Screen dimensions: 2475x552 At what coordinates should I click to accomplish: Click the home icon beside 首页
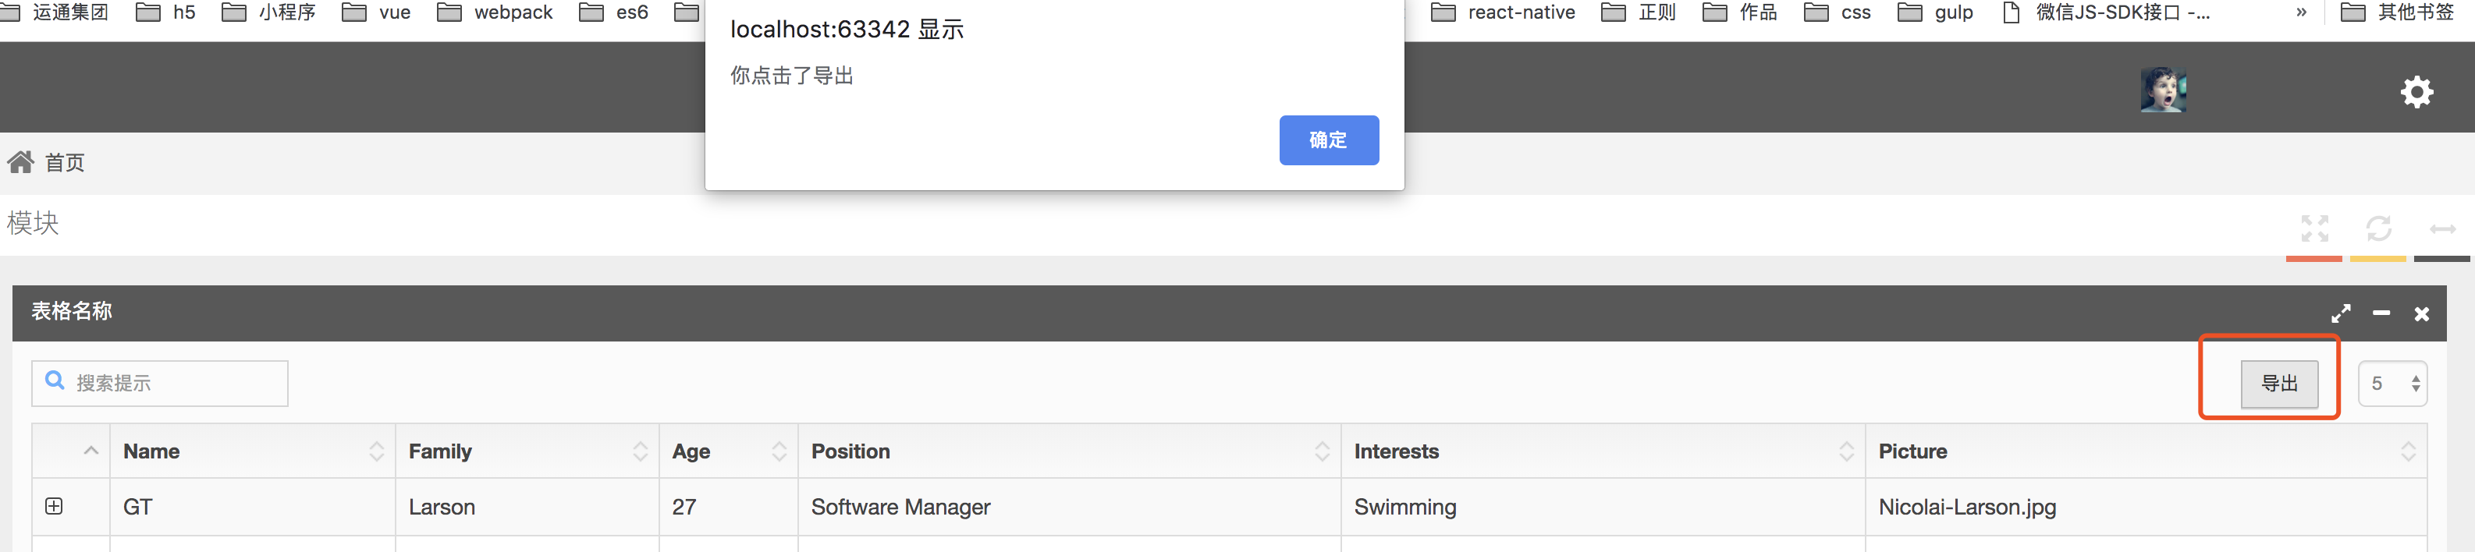(20, 162)
